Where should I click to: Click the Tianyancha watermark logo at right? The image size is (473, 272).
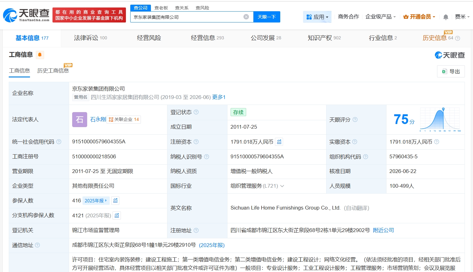(x=450, y=55)
